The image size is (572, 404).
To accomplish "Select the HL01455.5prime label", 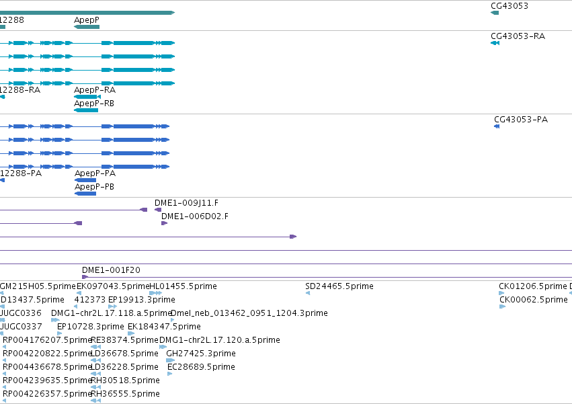I will [x=183, y=286].
